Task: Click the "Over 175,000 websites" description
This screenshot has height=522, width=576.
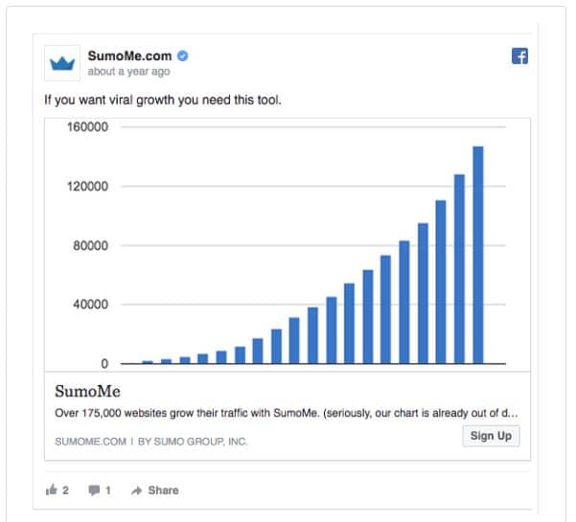Action: pyautogui.click(x=287, y=414)
